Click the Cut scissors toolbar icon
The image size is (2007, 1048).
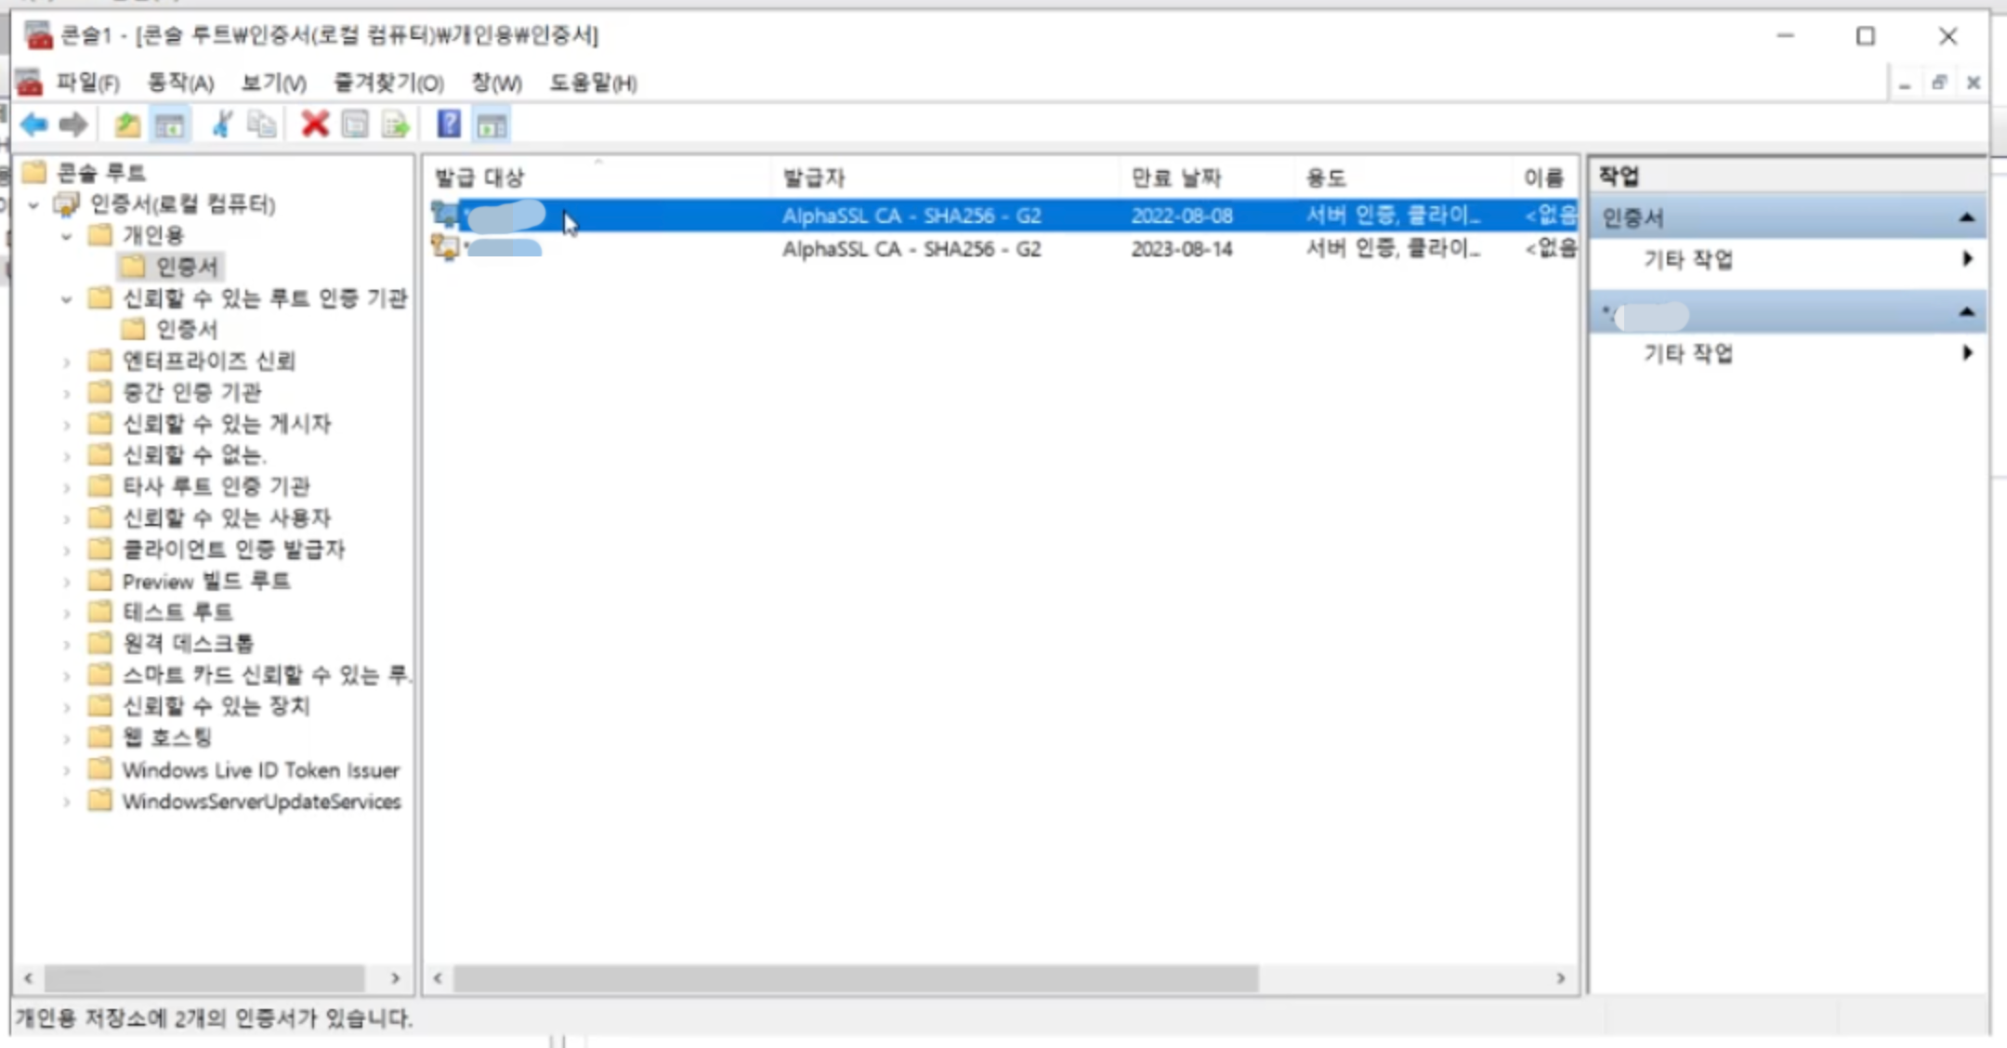(x=222, y=124)
